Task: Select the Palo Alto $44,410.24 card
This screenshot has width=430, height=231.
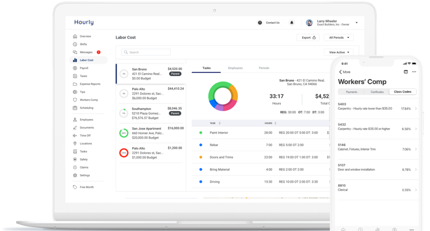Action: click(151, 93)
